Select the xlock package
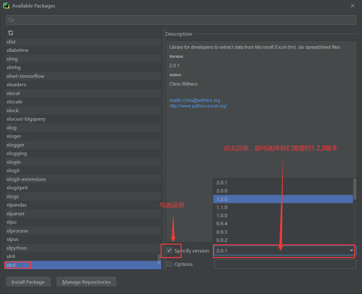 coord(83,110)
